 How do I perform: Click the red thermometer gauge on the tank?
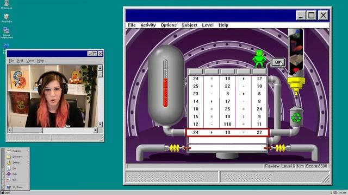[x=165, y=83]
